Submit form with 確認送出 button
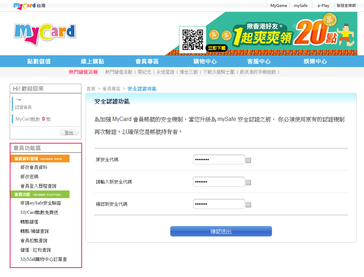364x277 pixels. tap(221, 231)
